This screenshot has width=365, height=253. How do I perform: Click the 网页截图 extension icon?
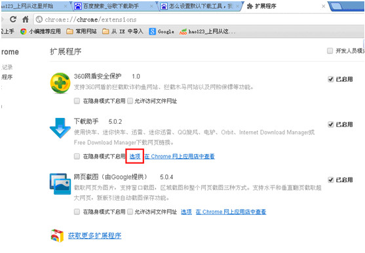tap(60, 184)
